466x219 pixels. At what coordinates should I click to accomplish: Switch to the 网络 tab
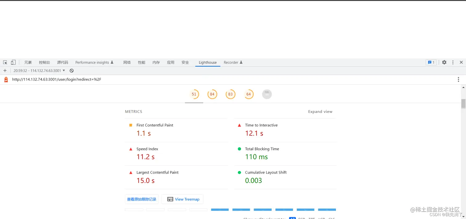click(127, 62)
